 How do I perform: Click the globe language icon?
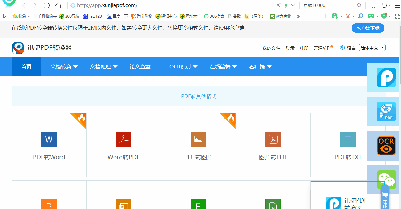342,48
